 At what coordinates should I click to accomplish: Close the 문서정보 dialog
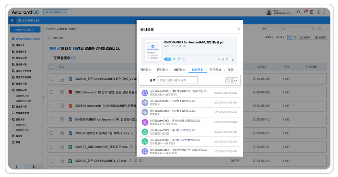pos(238,29)
